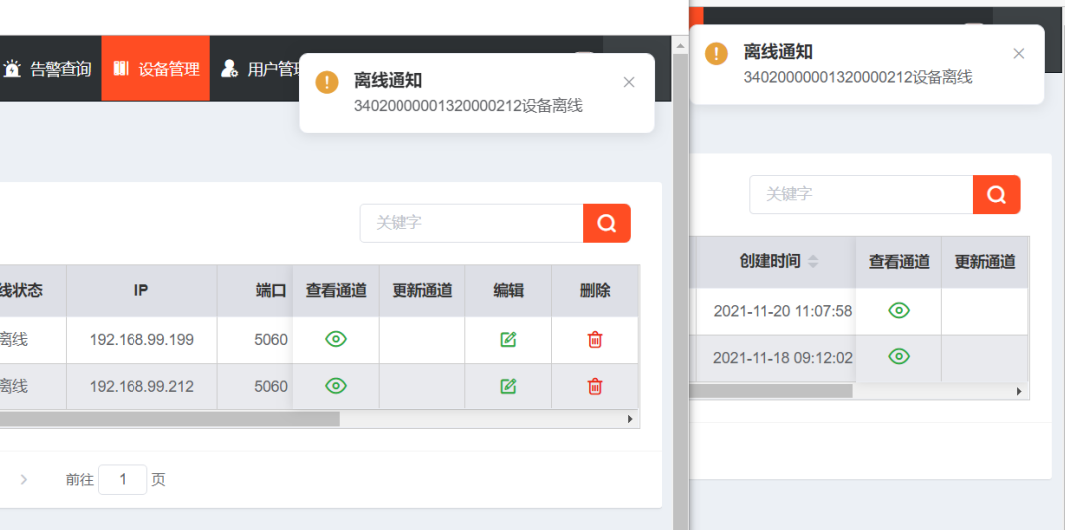Image resolution: width=1065 pixels, height=530 pixels.
Task: Click the horizontal table scrollbar in left window
Action: (x=169, y=420)
